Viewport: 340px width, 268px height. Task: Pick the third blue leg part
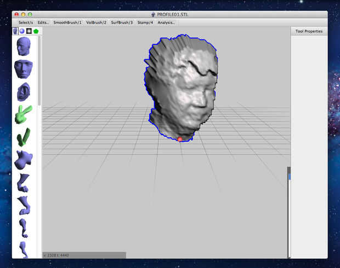[x=24, y=228]
